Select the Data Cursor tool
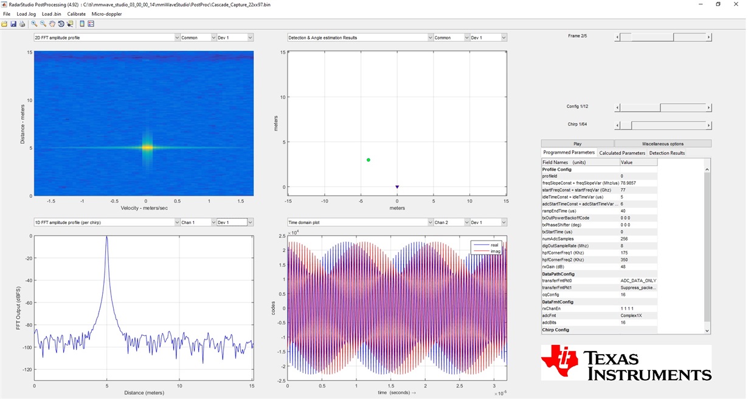The width and height of the screenshot is (748, 399). click(71, 24)
